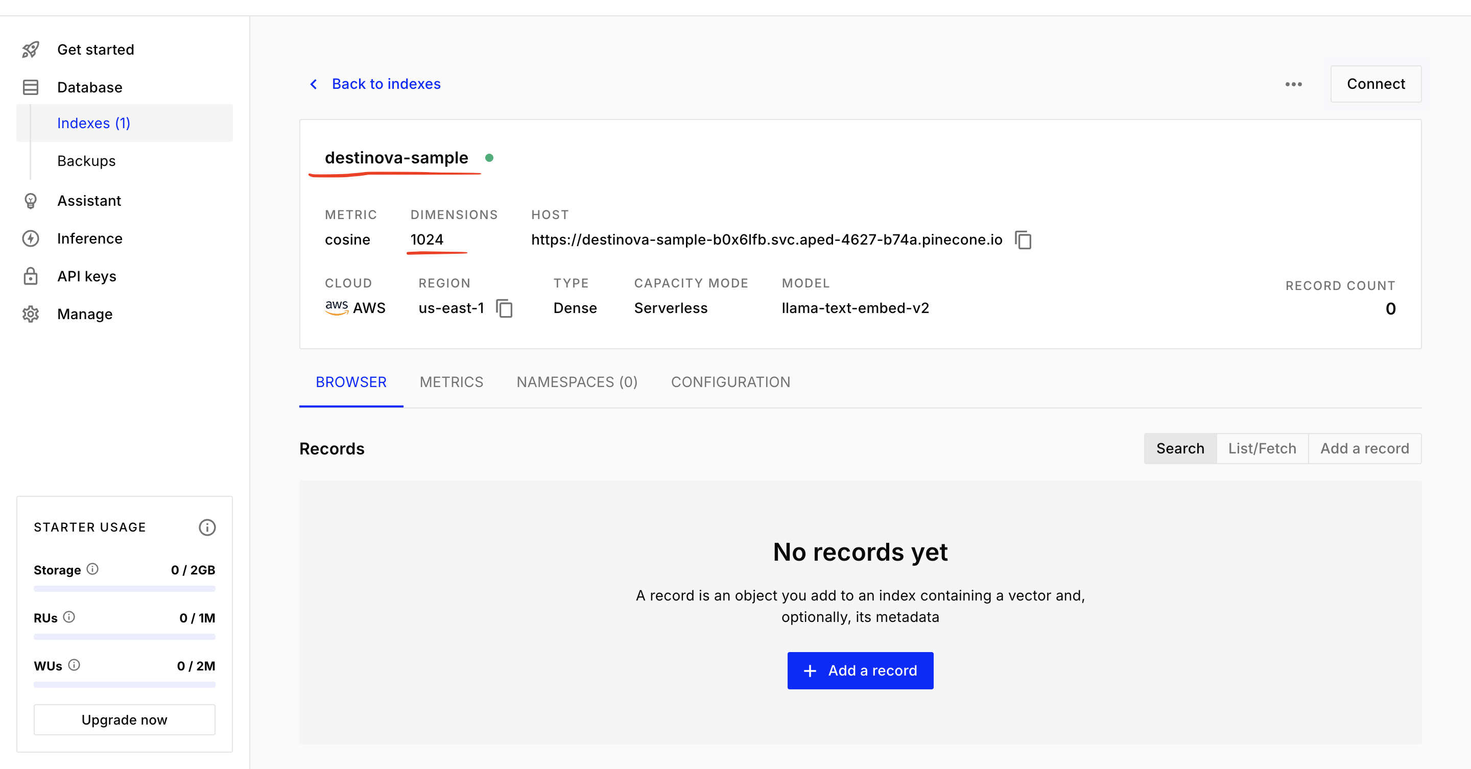
Task: Switch to the BROWSER tab
Action: (351, 382)
